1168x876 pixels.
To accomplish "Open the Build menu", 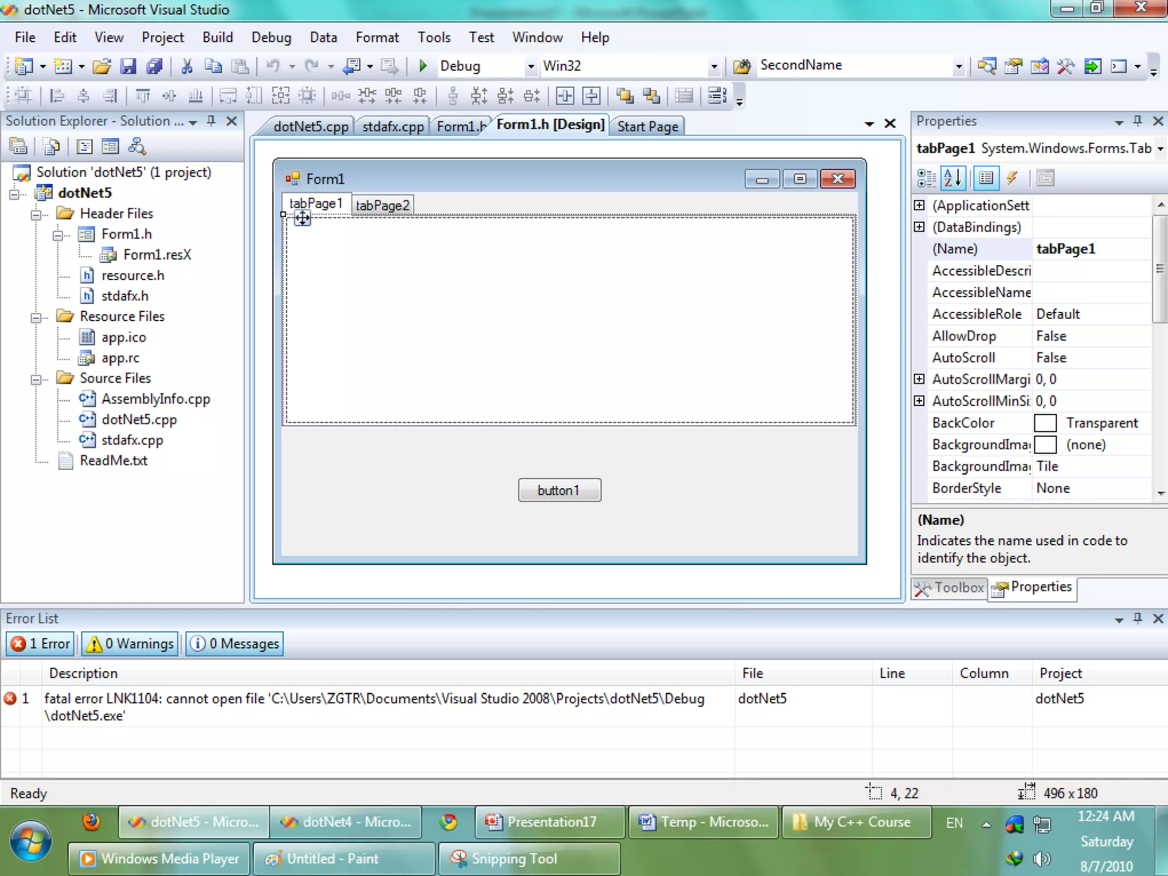I will tap(217, 37).
